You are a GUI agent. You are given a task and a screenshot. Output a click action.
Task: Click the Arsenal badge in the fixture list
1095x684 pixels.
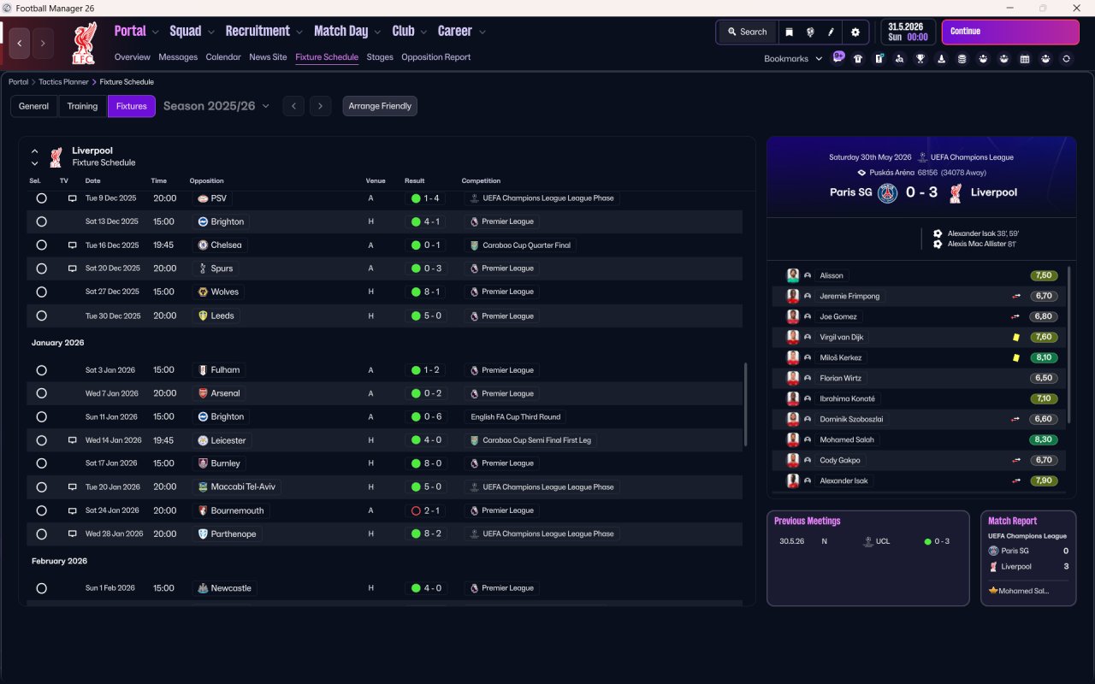click(203, 393)
